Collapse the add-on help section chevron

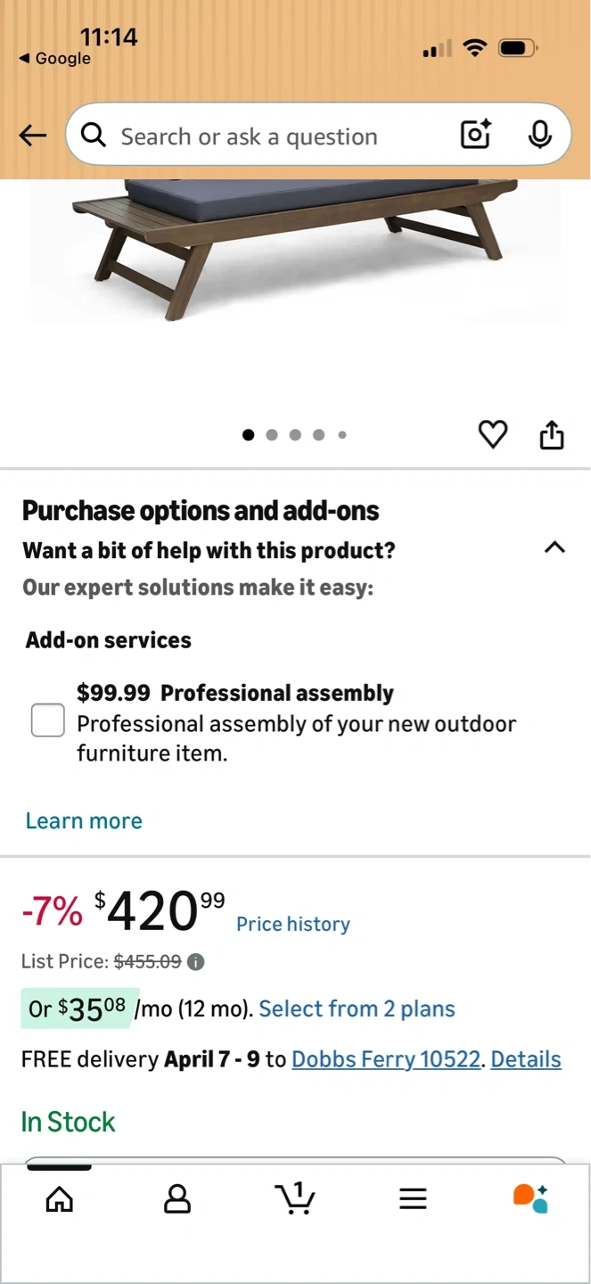pos(554,547)
